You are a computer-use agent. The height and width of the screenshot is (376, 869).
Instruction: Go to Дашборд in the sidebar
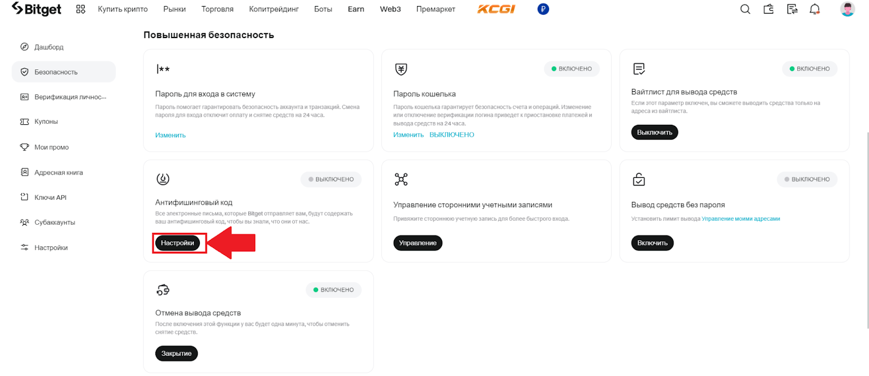[x=49, y=47]
